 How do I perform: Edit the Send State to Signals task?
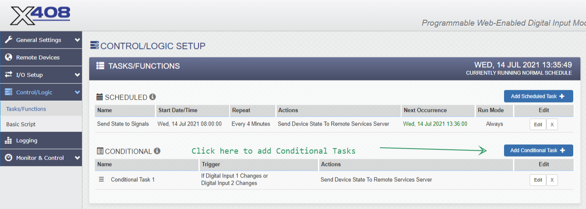point(538,124)
